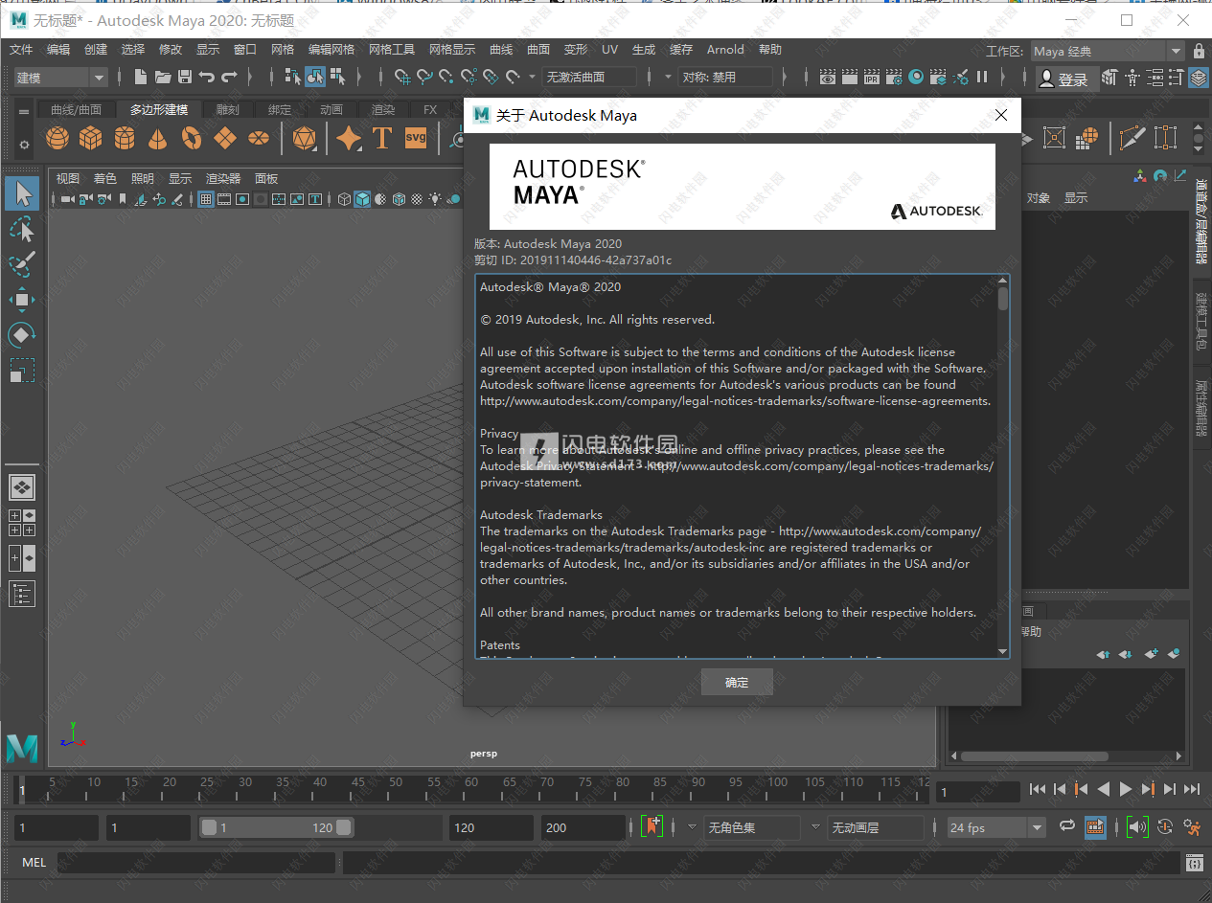Image resolution: width=1212 pixels, height=903 pixels.
Task: Create a polygon torus from the shelf
Action: (192, 139)
